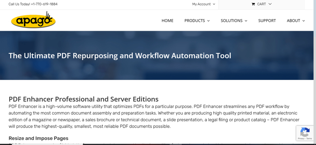This screenshot has width=316, height=145.
Task: Click heading 'PDF Enhancer Professional and Server Editions'
Action: 84,99
